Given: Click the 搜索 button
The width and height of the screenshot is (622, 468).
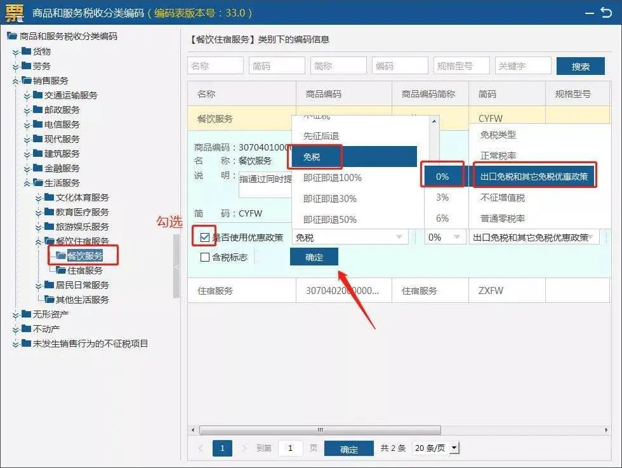Looking at the screenshot, I should tap(580, 66).
